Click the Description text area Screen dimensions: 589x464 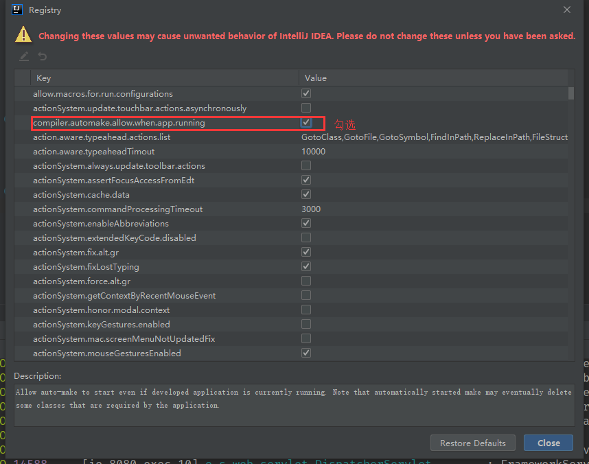point(294,405)
